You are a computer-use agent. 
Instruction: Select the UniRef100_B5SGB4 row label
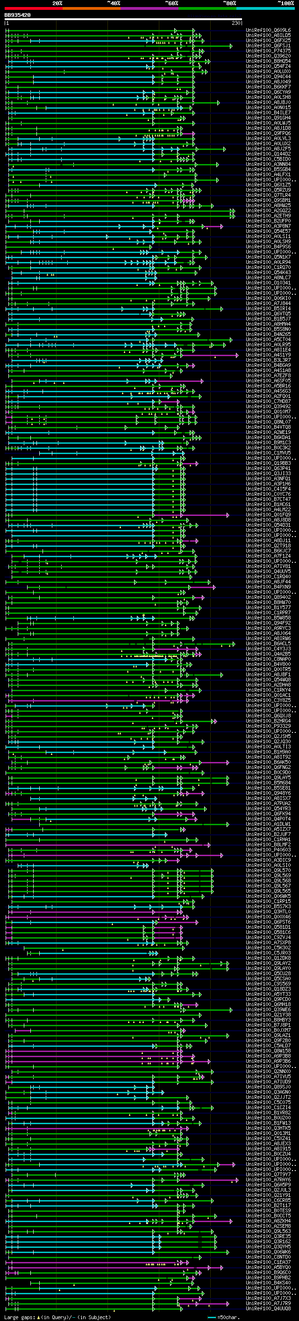tap(268, 169)
